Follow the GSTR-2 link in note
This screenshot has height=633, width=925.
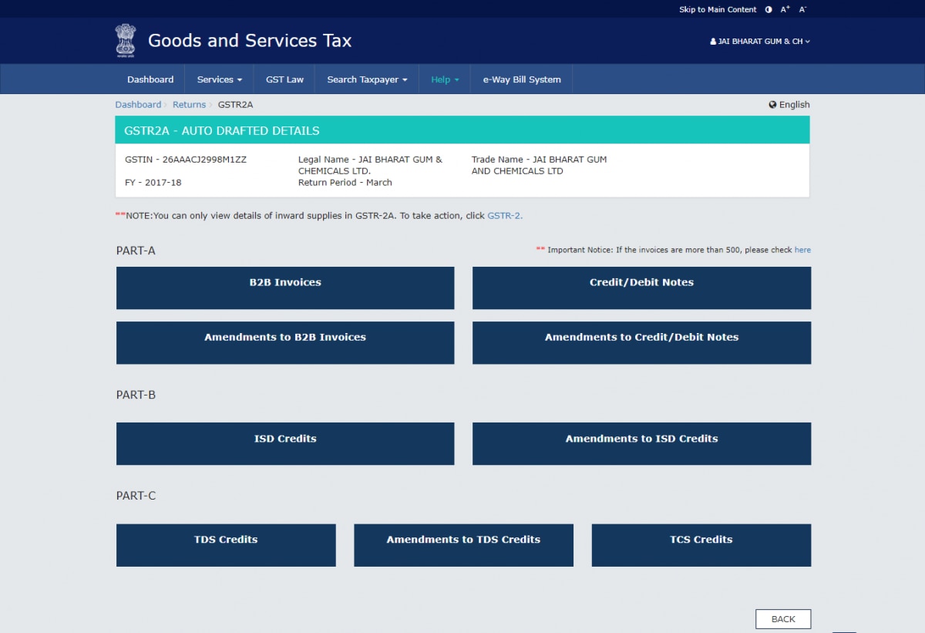click(504, 216)
